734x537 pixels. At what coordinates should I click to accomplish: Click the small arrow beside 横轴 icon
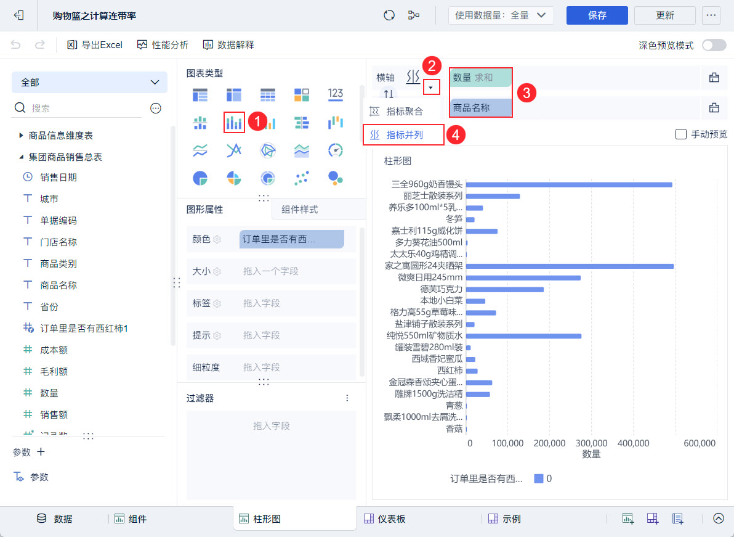coord(430,87)
